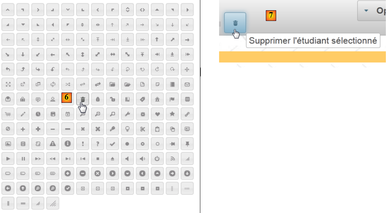This screenshot has height=213, width=387.
Task: Select the heart icon
Action: point(157,114)
